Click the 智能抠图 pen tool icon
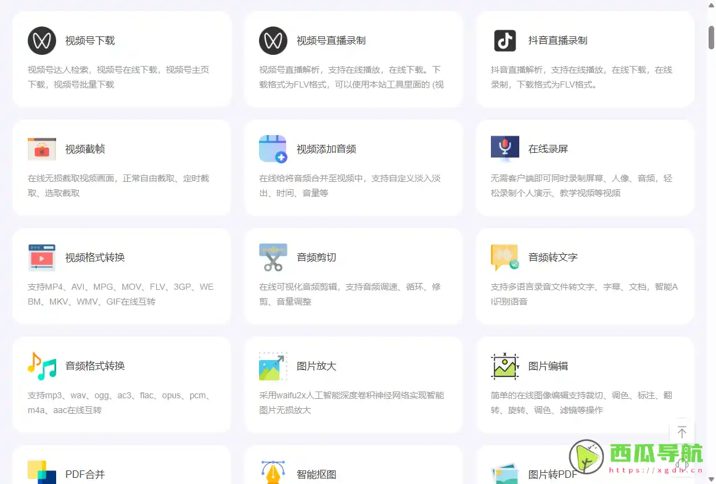This screenshot has height=484, width=716. (273, 472)
